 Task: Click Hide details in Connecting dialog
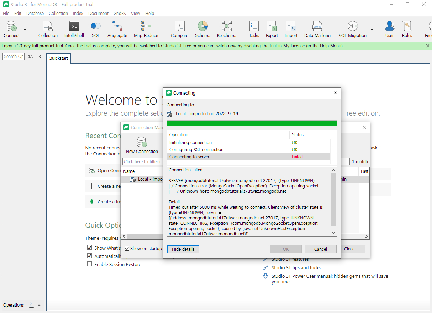(183, 249)
